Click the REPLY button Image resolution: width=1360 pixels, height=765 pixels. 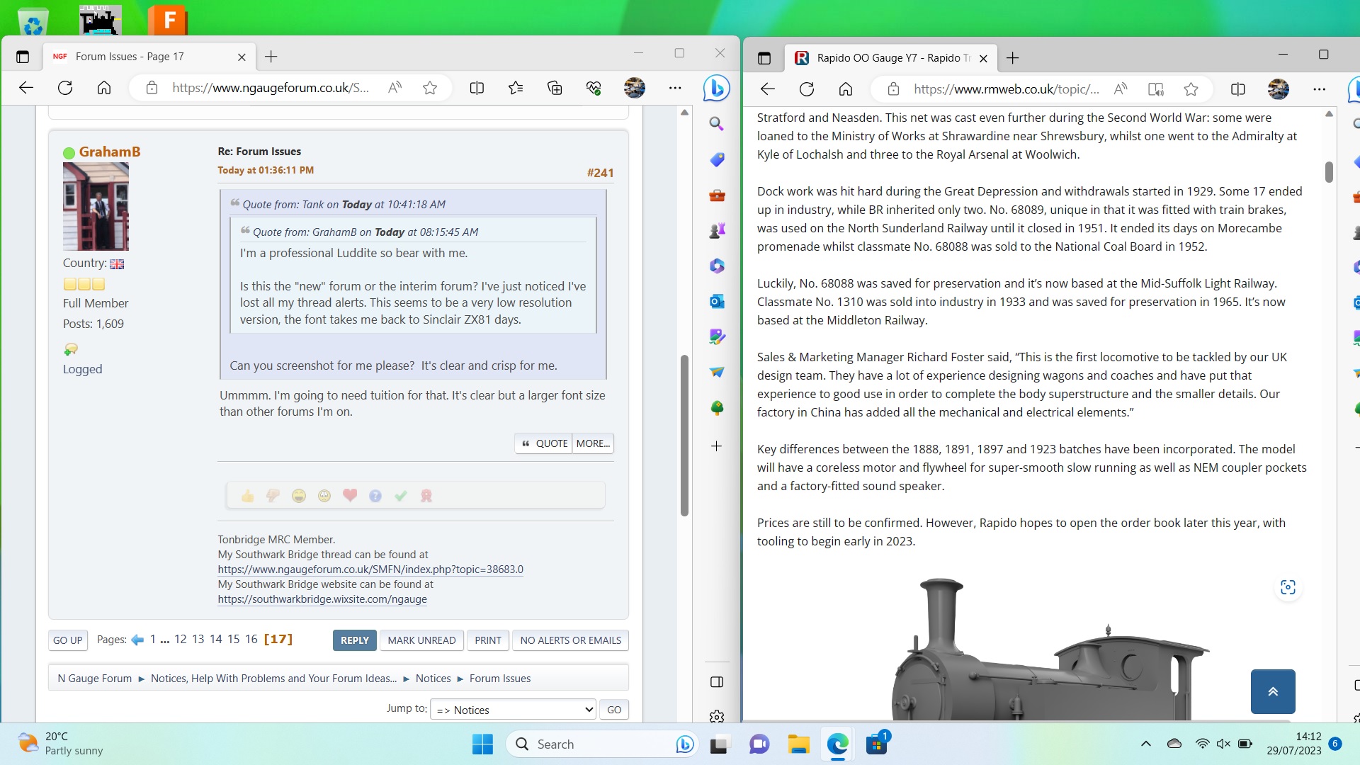point(354,640)
